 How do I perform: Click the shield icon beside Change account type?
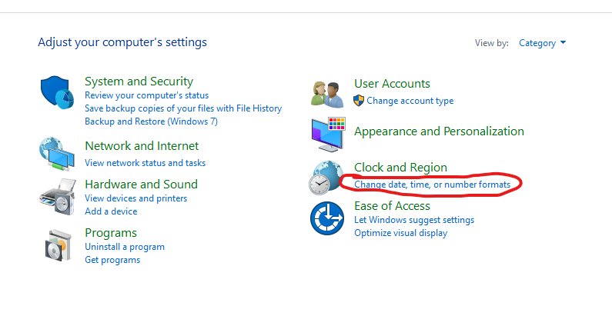coord(359,101)
